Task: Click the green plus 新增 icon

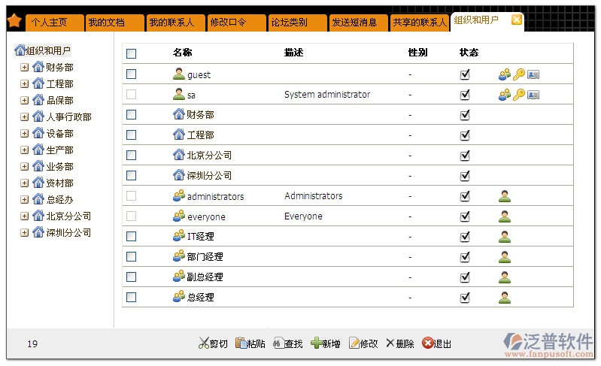Action: coord(317,343)
